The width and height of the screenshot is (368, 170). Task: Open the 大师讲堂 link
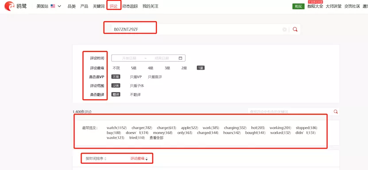[x=333, y=6]
